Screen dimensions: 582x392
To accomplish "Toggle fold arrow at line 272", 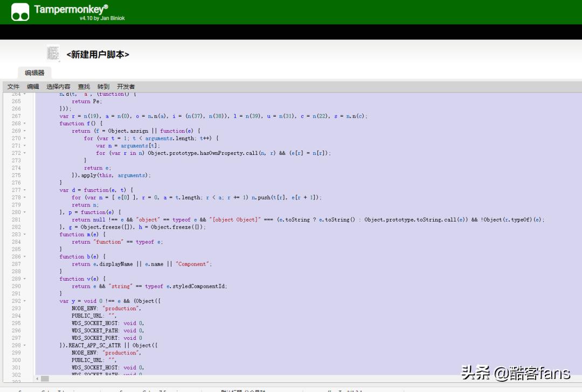I will [25, 153].
